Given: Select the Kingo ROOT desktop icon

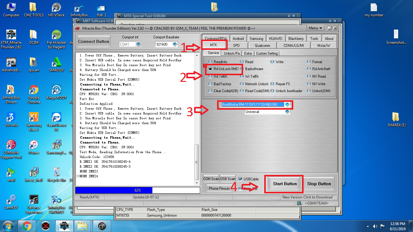Looking at the screenshot, I should point(56,92).
